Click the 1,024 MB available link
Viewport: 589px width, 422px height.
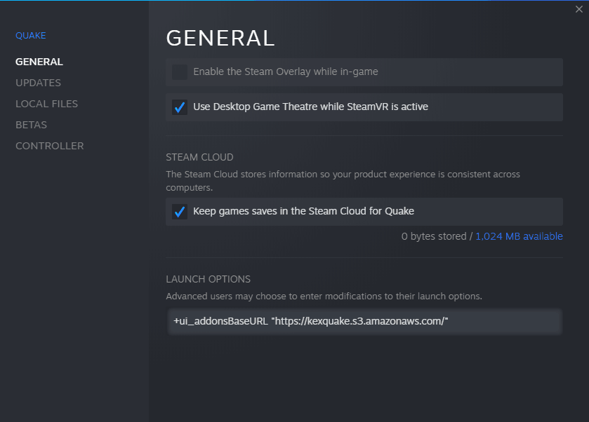click(x=519, y=236)
